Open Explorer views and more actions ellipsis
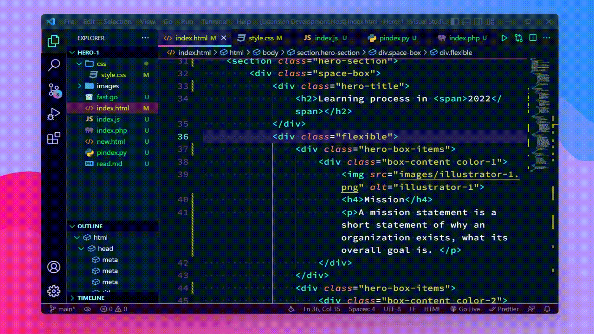 (145, 38)
